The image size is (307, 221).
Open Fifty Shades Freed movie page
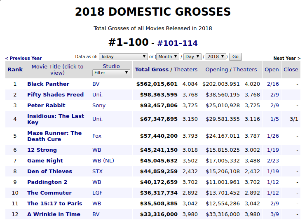point(55,95)
